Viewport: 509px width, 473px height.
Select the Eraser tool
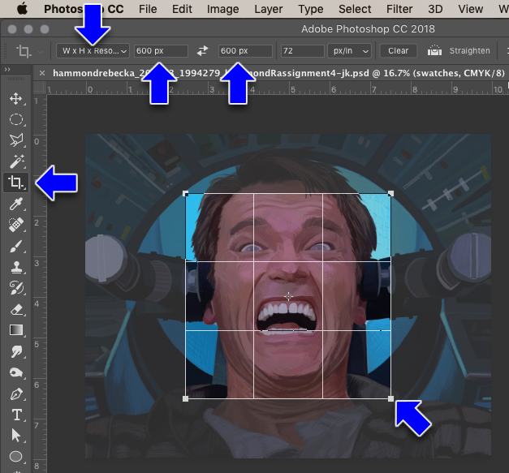[16, 309]
